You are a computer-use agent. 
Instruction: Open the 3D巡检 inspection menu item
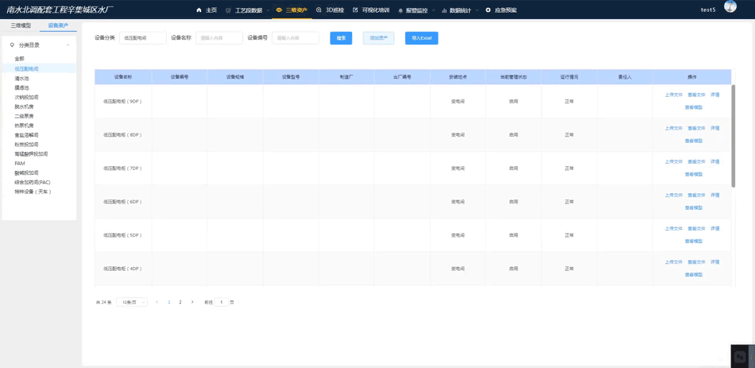331,10
